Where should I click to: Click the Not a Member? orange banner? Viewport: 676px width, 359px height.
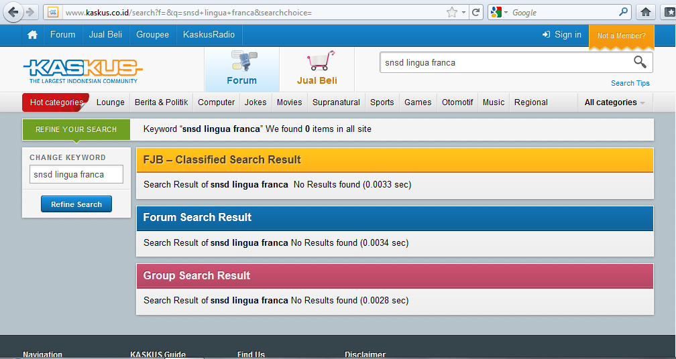[621, 36]
